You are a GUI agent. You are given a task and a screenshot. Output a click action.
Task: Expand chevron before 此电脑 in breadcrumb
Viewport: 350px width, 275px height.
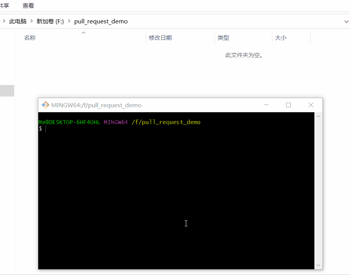click(4, 21)
